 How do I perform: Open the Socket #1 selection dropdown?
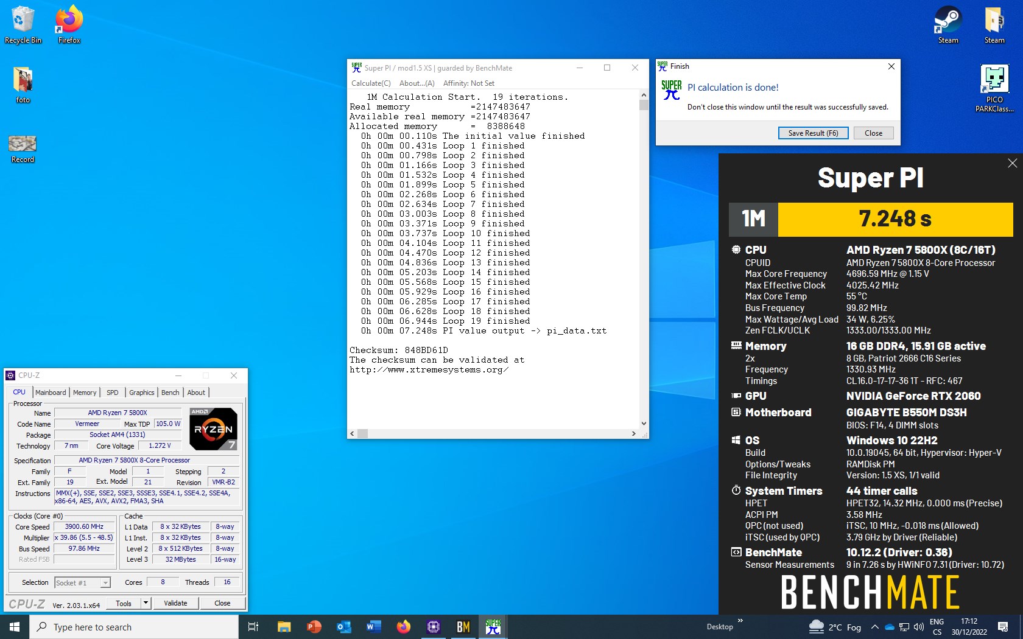tap(82, 583)
